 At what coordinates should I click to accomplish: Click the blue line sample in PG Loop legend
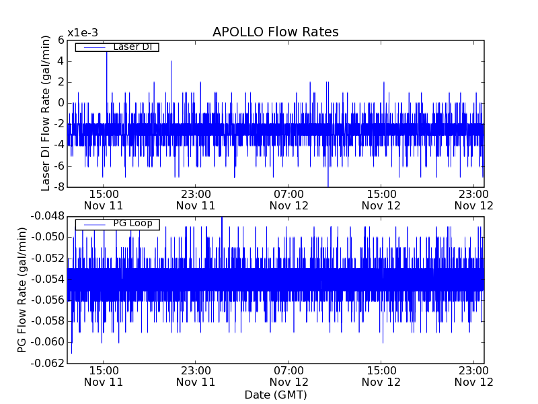click(x=93, y=224)
